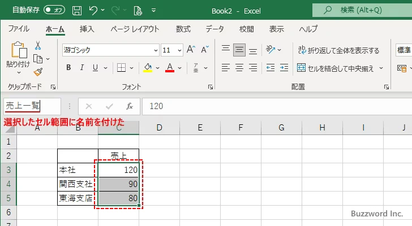
Task: Open fill color dropdown arrow
Action: (x=157, y=68)
